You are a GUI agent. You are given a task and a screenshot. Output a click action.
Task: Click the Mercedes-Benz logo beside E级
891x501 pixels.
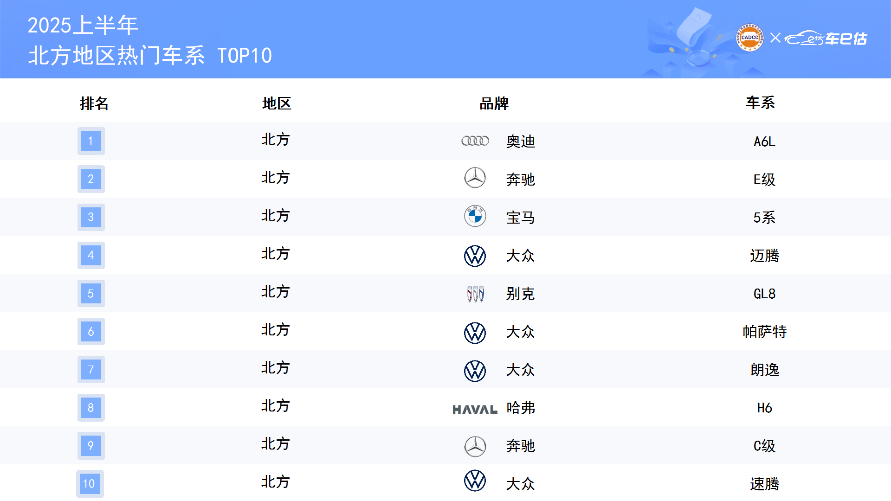[475, 178]
